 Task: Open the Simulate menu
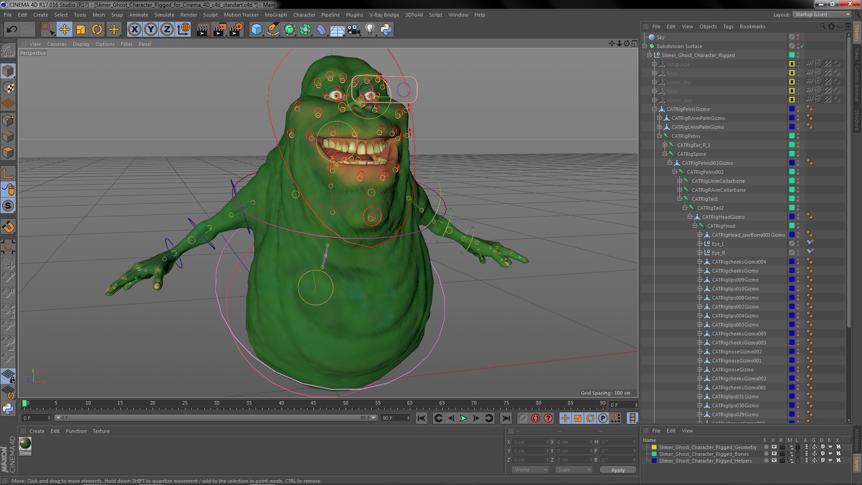pos(164,15)
